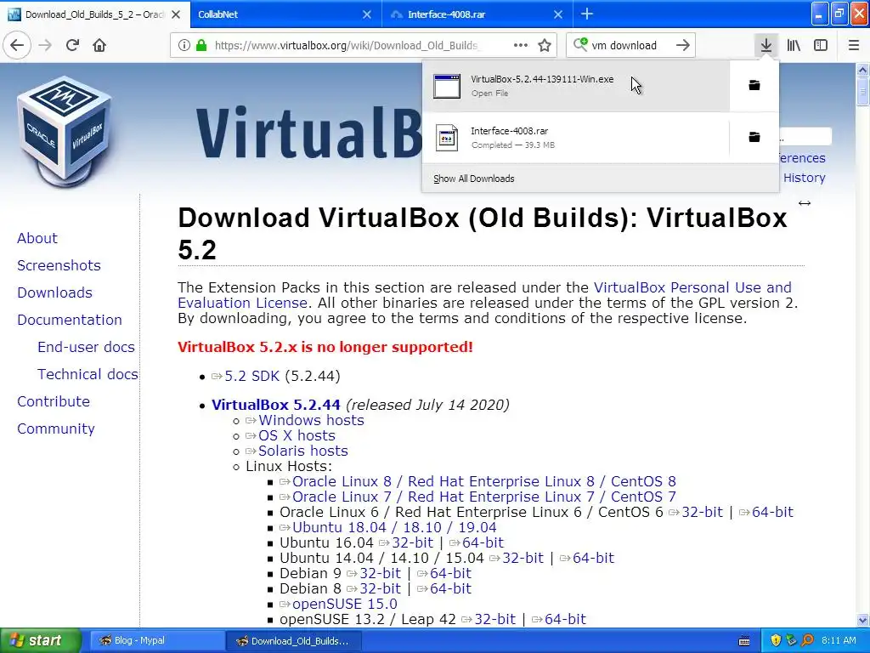Open the browser home page
The image size is (870, 653).
tap(99, 45)
